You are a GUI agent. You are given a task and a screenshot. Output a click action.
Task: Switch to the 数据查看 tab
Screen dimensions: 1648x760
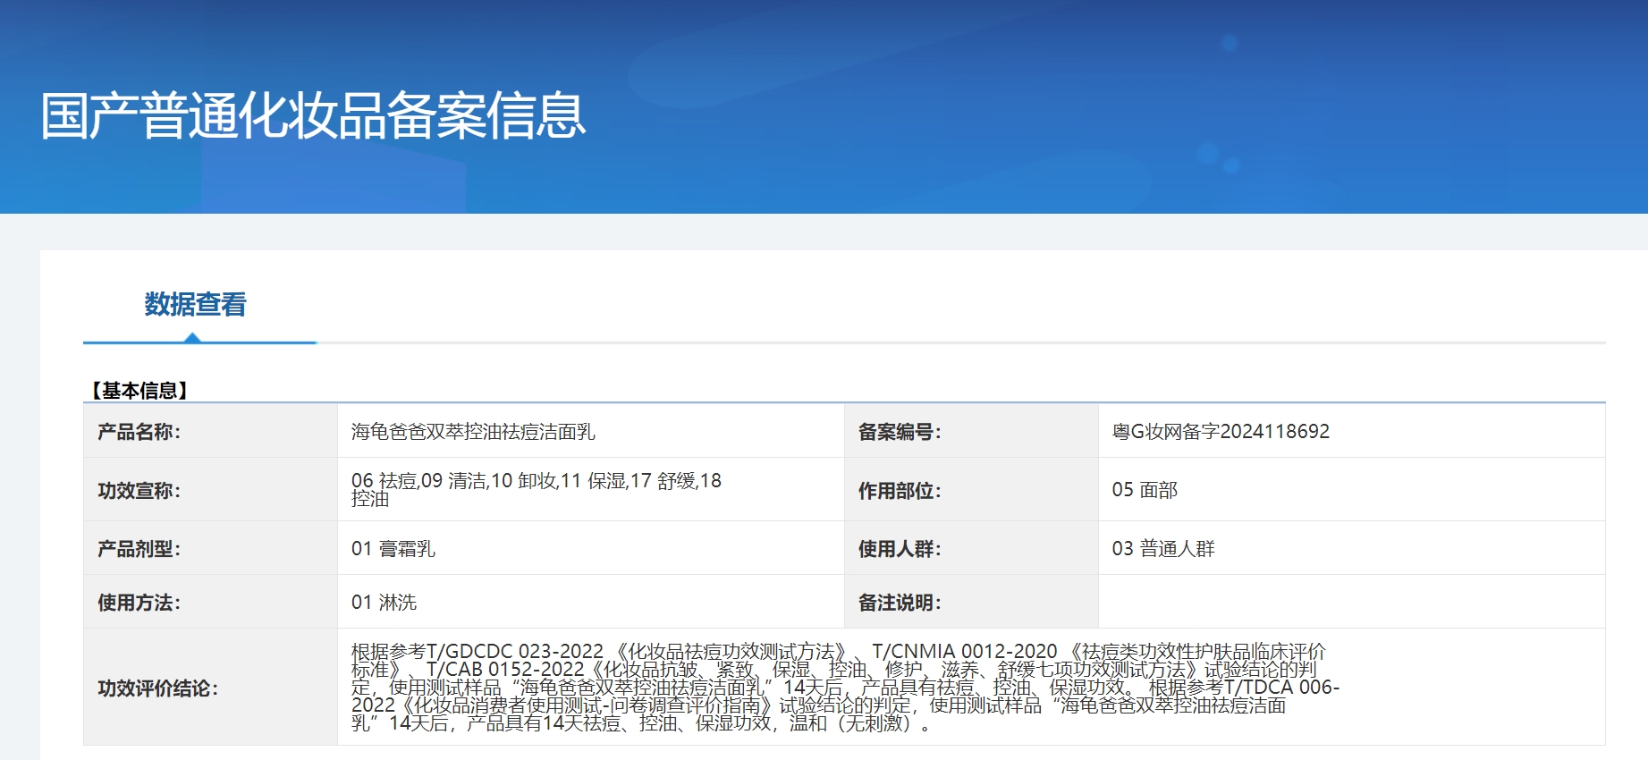[195, 305]
